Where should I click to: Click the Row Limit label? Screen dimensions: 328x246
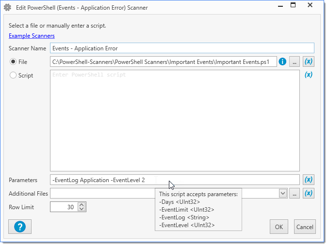(21, 207)
